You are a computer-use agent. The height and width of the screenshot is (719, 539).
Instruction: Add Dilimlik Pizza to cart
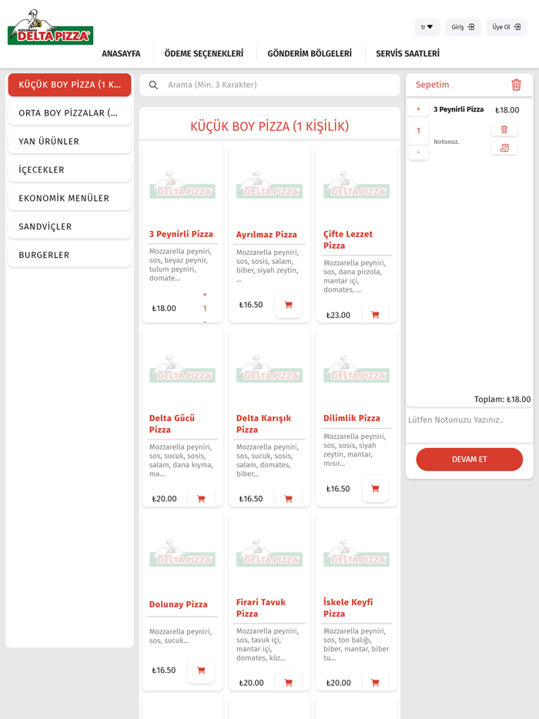(375, 489)
